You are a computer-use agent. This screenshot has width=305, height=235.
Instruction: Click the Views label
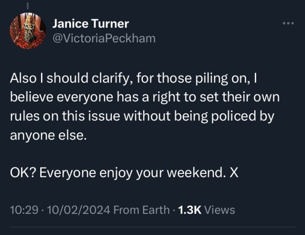click(220, 210)
